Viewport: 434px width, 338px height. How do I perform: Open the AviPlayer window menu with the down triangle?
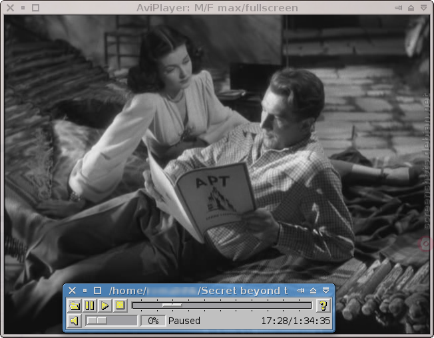click(x=423, y=8)
